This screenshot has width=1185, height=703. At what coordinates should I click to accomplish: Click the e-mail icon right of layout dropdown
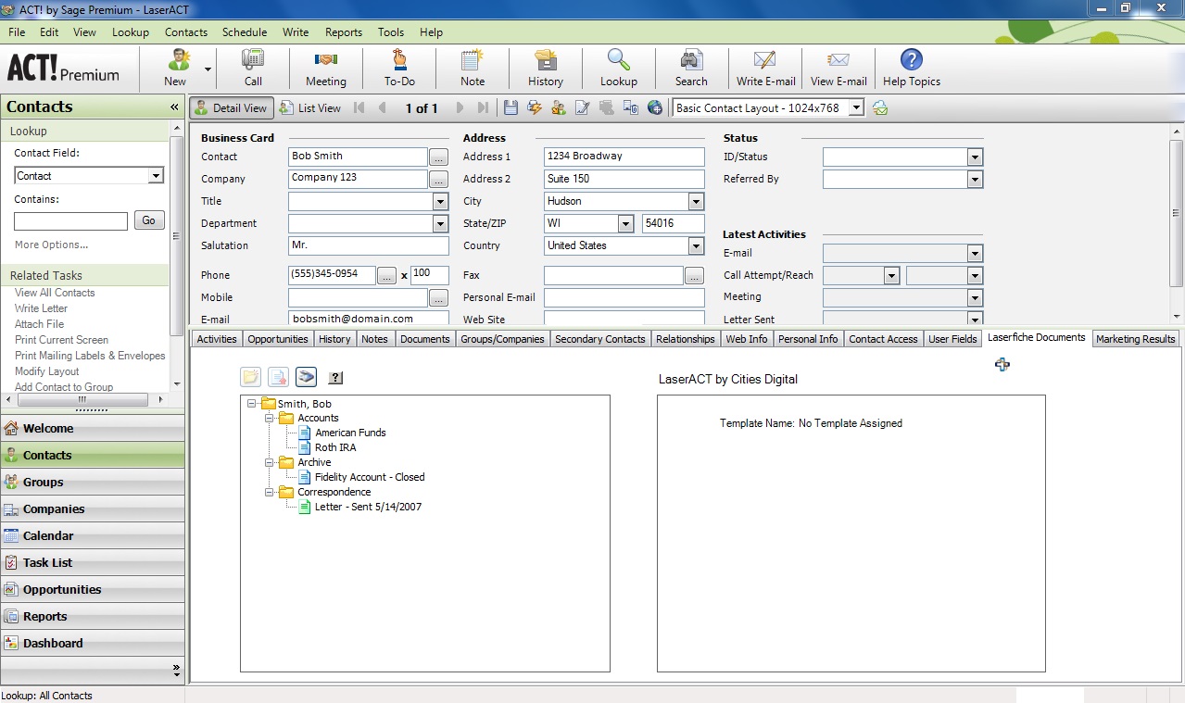point(880,108)
